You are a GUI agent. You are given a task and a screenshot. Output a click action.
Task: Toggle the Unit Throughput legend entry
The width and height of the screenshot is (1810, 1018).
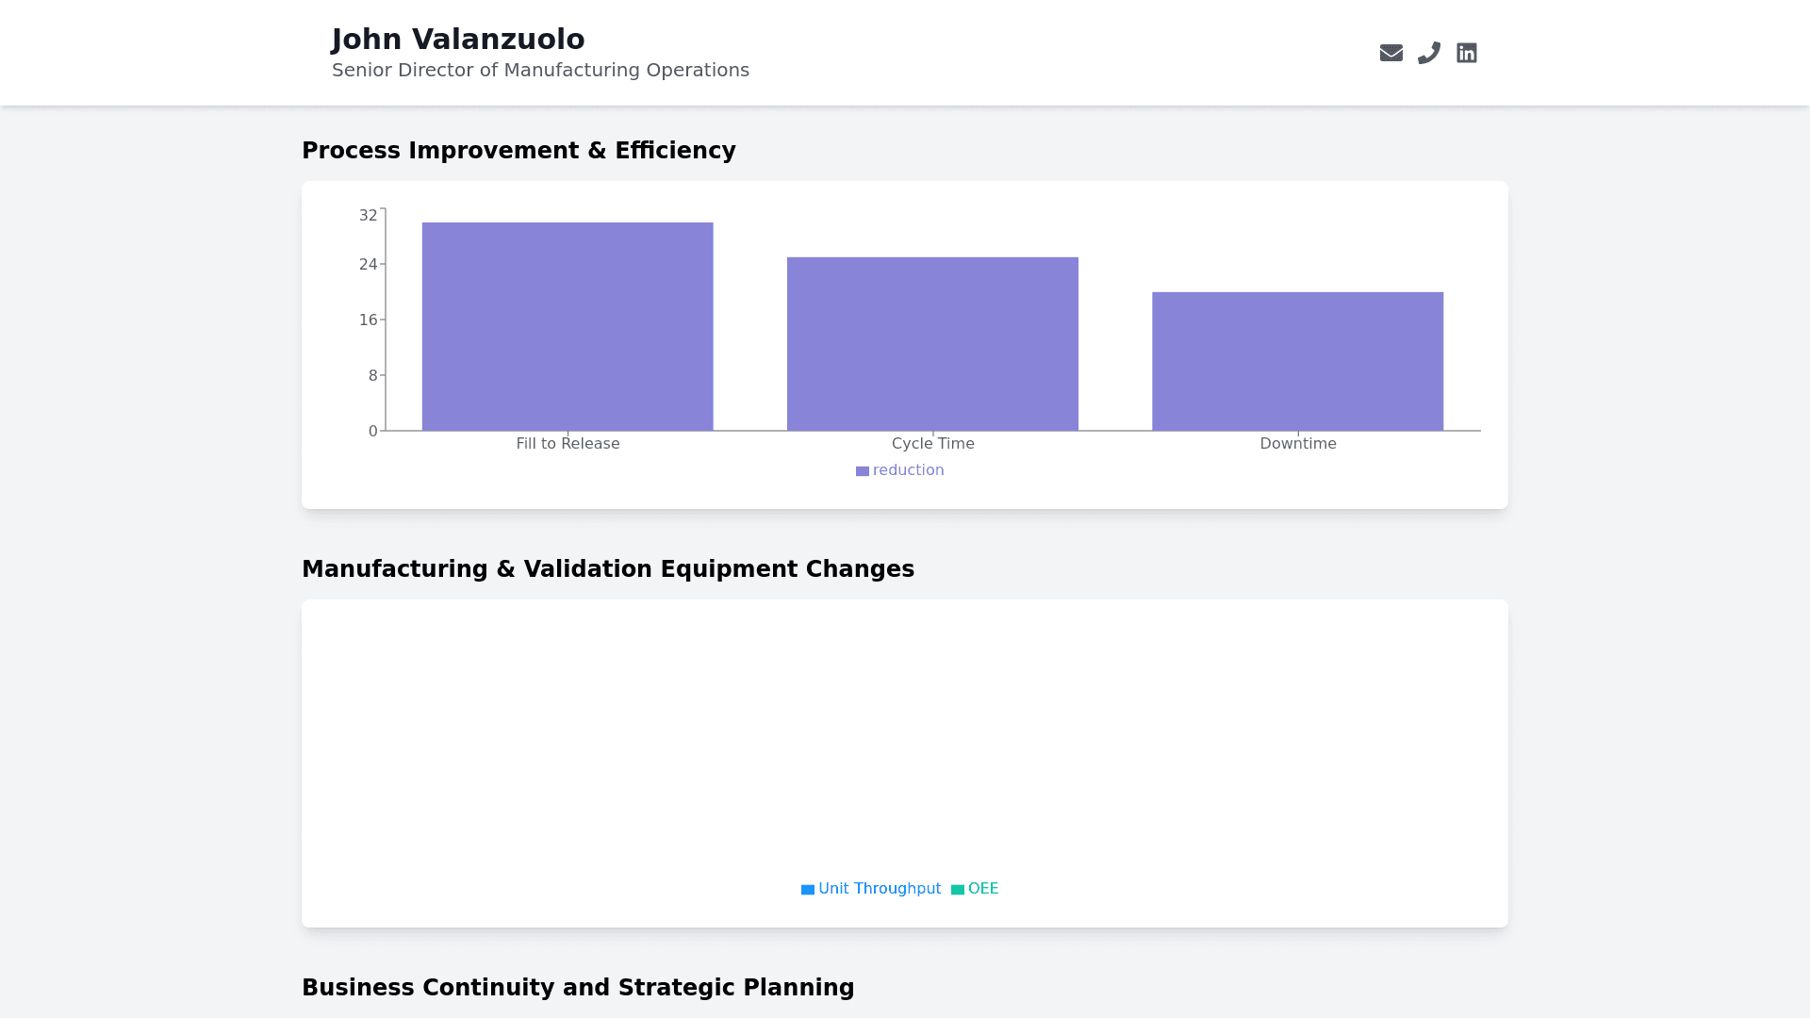[879, 889]
